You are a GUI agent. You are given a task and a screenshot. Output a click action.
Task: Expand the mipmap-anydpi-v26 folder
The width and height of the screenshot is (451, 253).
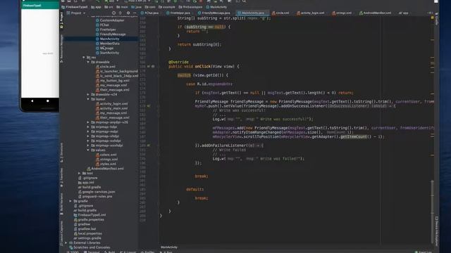pyautogui.click(x=88, y=122)
